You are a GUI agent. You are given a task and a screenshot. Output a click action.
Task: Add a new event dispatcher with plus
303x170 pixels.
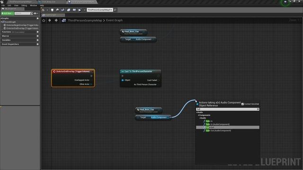[x=37, y=44]
